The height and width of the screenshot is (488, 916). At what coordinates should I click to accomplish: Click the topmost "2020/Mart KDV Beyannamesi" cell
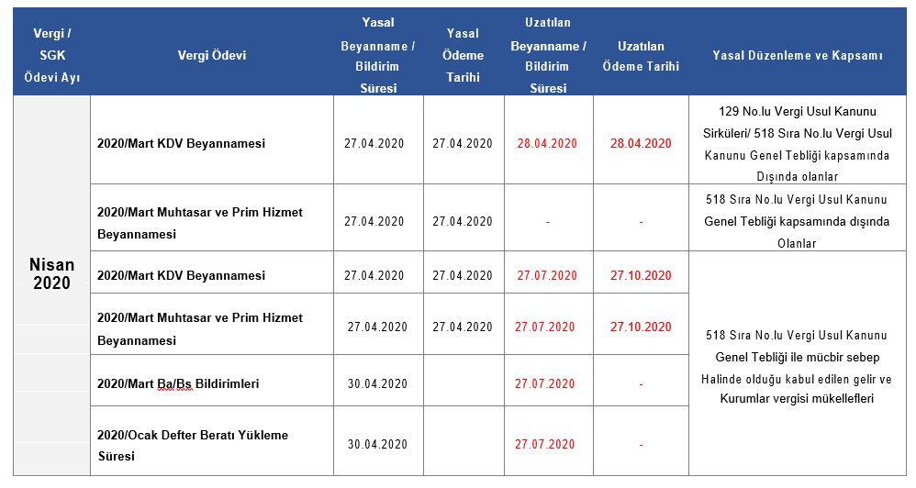coord(181,143)
